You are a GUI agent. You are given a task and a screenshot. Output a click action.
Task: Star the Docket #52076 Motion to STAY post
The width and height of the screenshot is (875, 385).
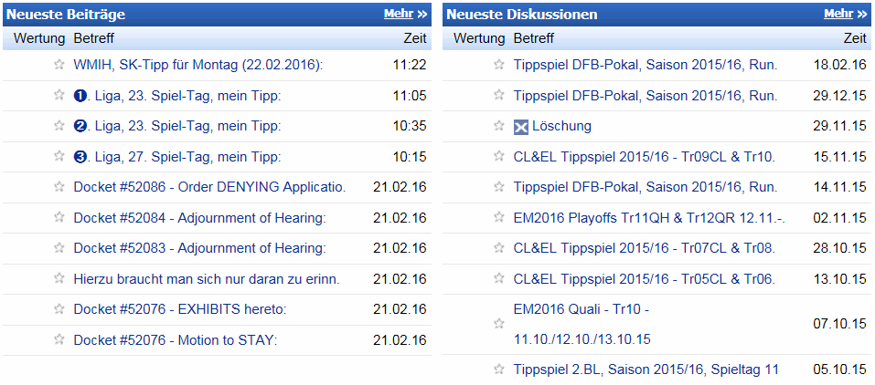pyautogui.click(x=59, y=339)
